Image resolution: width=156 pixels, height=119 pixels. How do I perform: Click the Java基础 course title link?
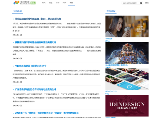(117, 65)
